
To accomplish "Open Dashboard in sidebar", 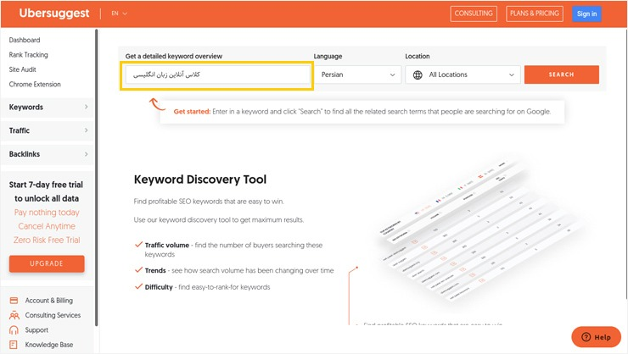I will (25, 40).
